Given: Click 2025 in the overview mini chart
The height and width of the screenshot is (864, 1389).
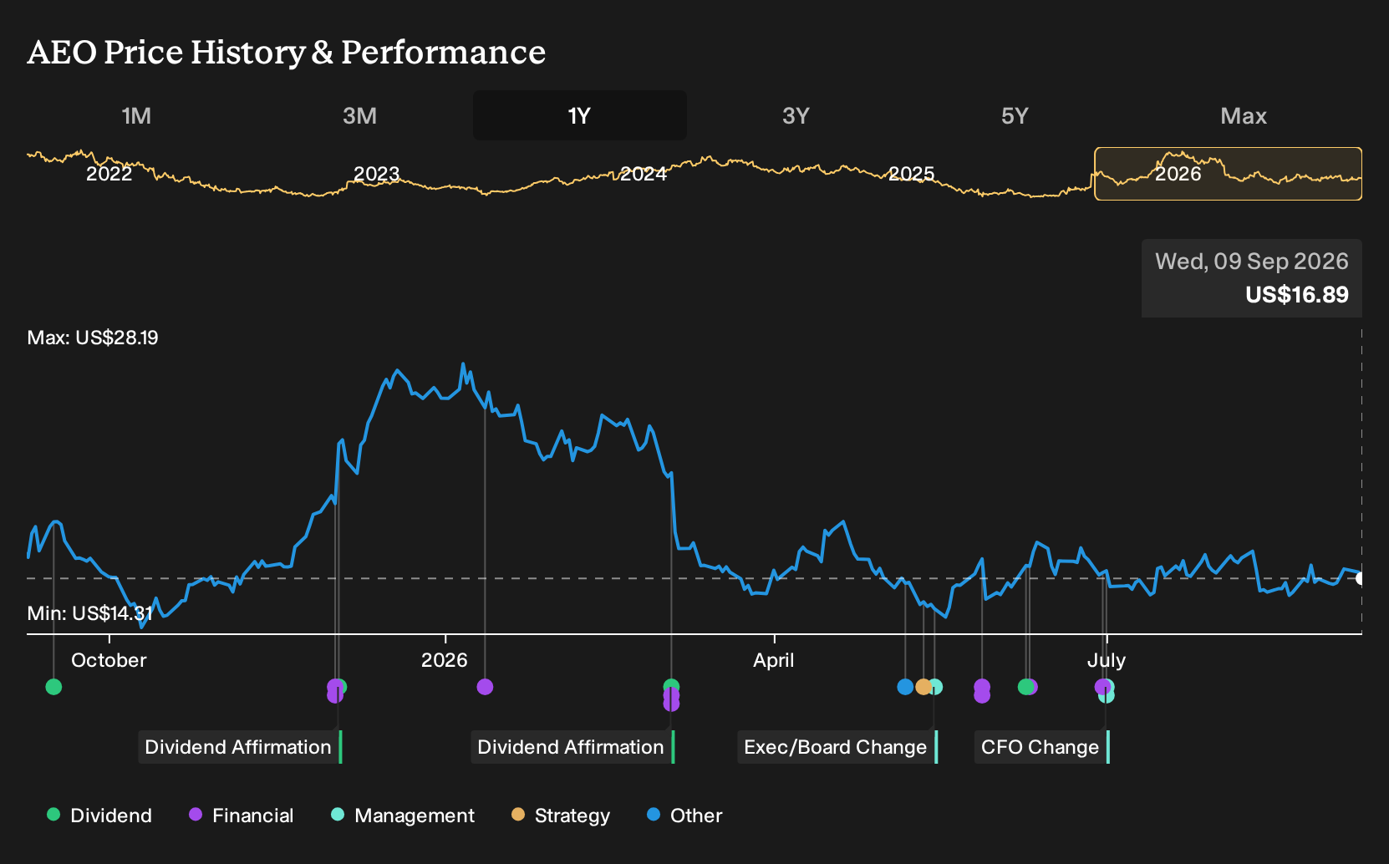Looking at the screenshot, I should pyautogui.click(x=911, y=174).
